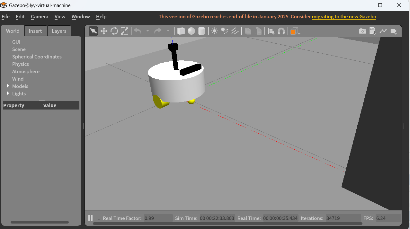Click the left panel horizontal scrollbar
Screen dimensions: 410x229
click(40, 222)
